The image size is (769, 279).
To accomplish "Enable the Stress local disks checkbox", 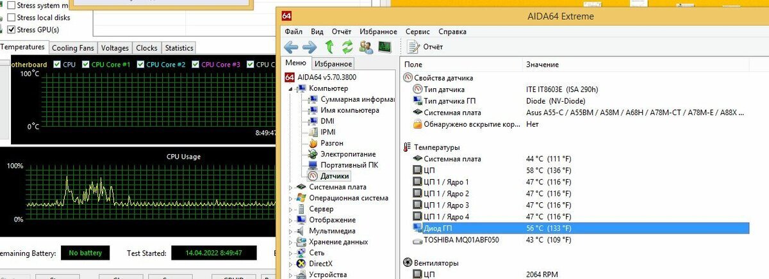I will coord(12,17).
